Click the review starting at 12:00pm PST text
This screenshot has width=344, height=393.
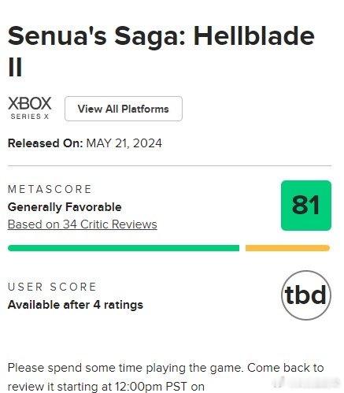tap(106, 387)
